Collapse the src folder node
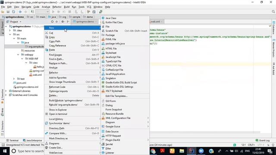 [x=10, y=34]
